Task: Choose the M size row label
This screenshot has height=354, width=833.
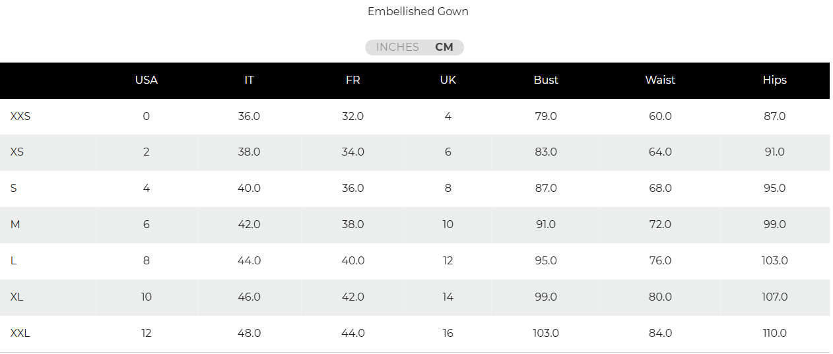Action: [15, 225]
